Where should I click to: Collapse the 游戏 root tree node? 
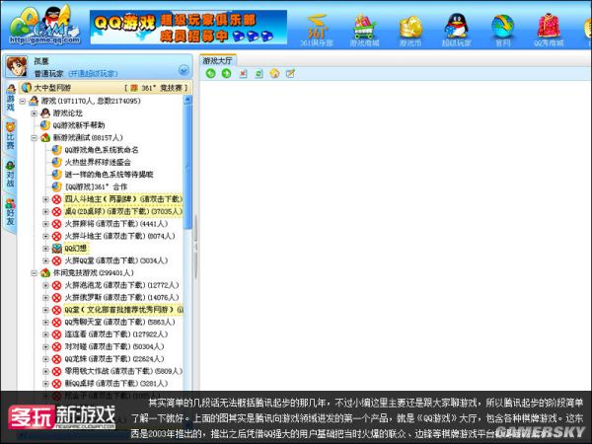[23, 101]
